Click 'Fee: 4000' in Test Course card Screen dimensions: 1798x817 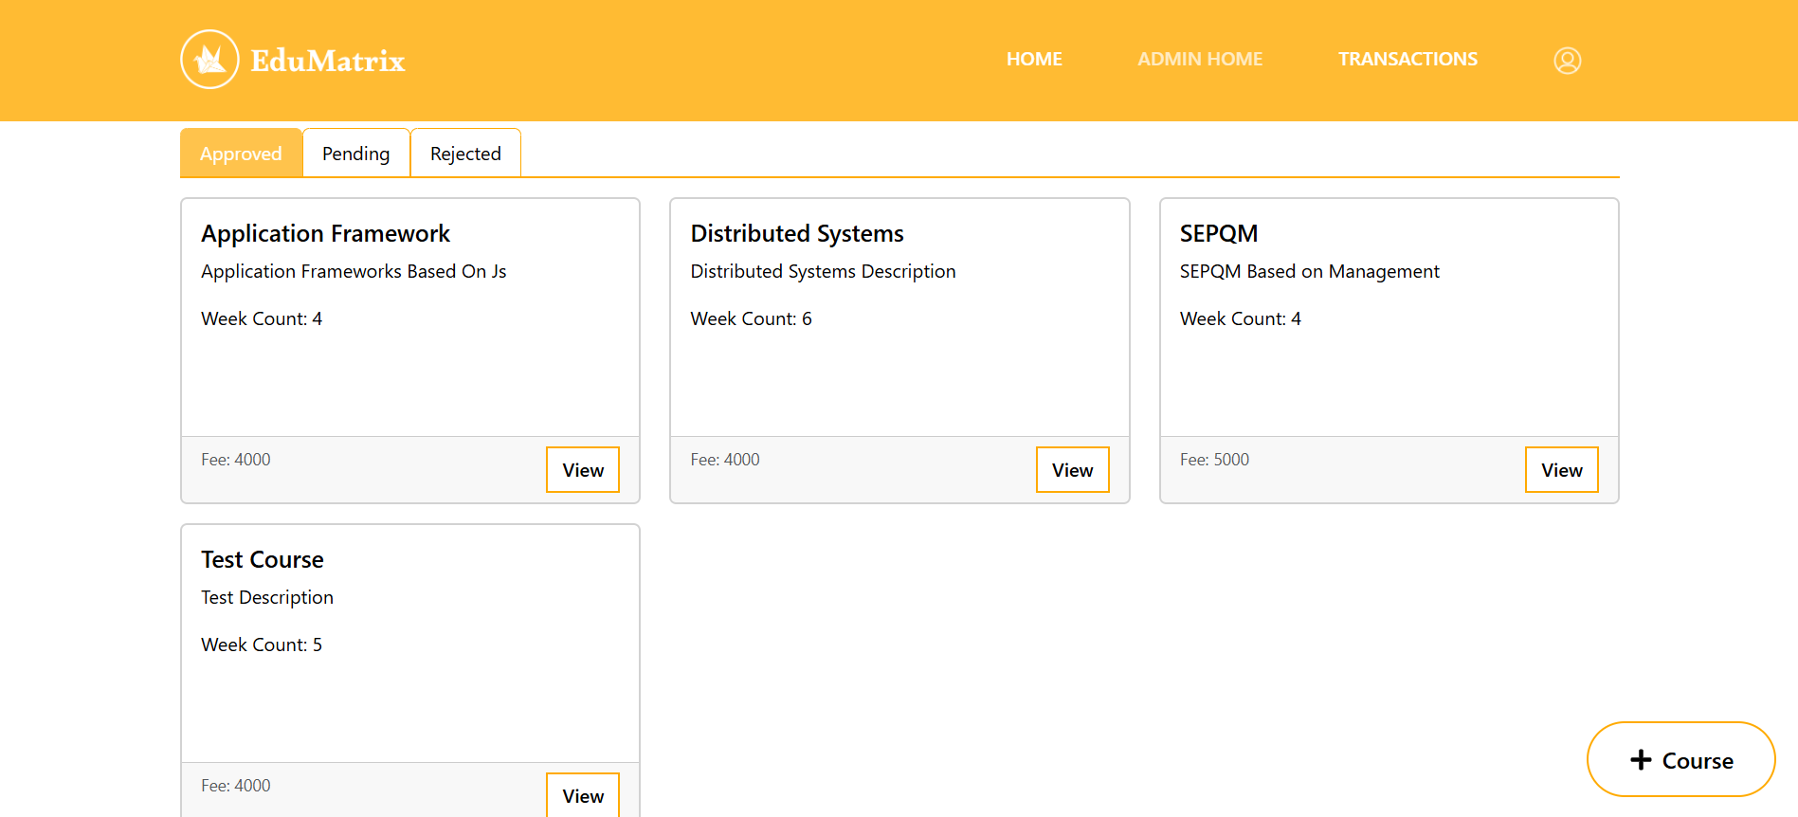[x=235, y=786]
